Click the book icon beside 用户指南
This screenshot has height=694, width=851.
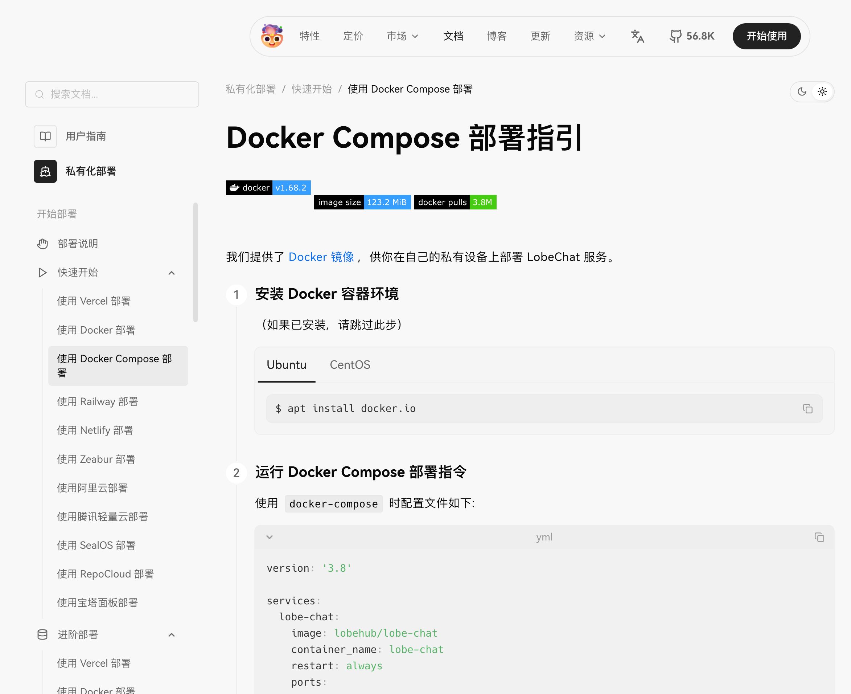coord(45,136)
